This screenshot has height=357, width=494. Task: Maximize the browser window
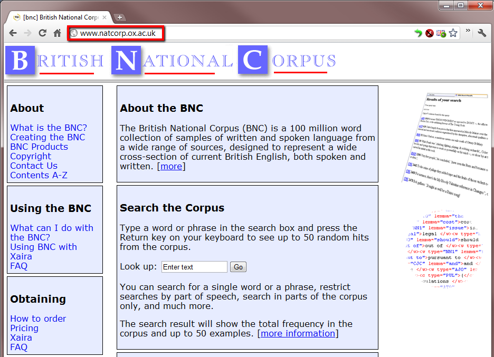point(461,5)
